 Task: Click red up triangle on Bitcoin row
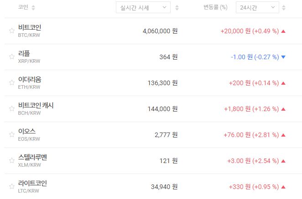(x=283, y=31)
